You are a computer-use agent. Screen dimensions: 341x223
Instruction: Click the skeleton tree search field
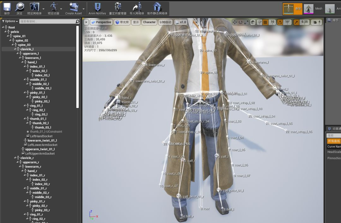click(x=47, y=21)
